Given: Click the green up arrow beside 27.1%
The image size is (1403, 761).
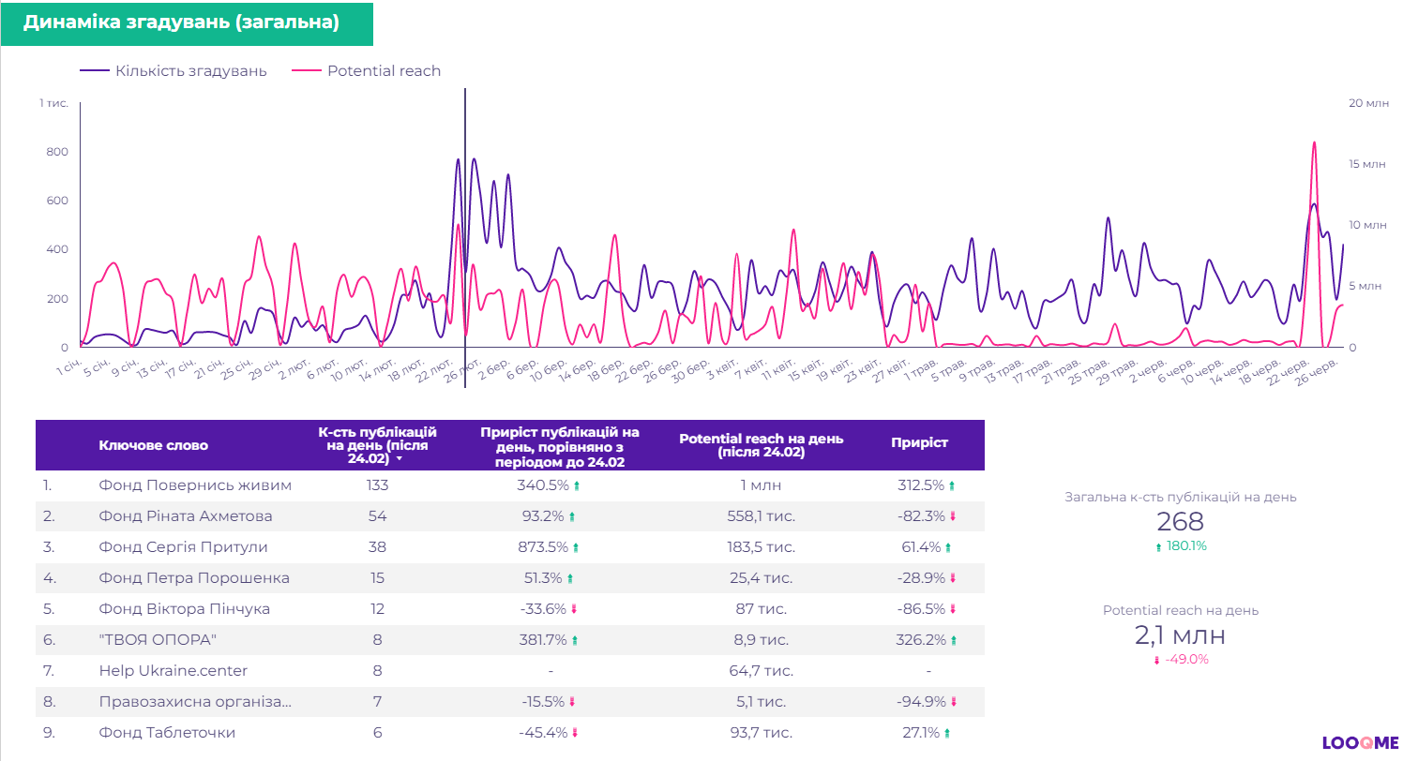Looking at the screenshot, I should pyautogui.click(x=947, y=733).
